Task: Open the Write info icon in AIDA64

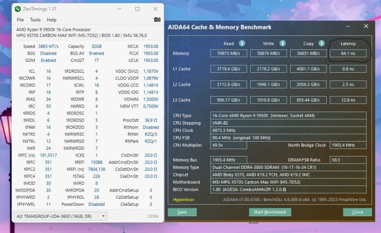Action: [x=282, y=43]
